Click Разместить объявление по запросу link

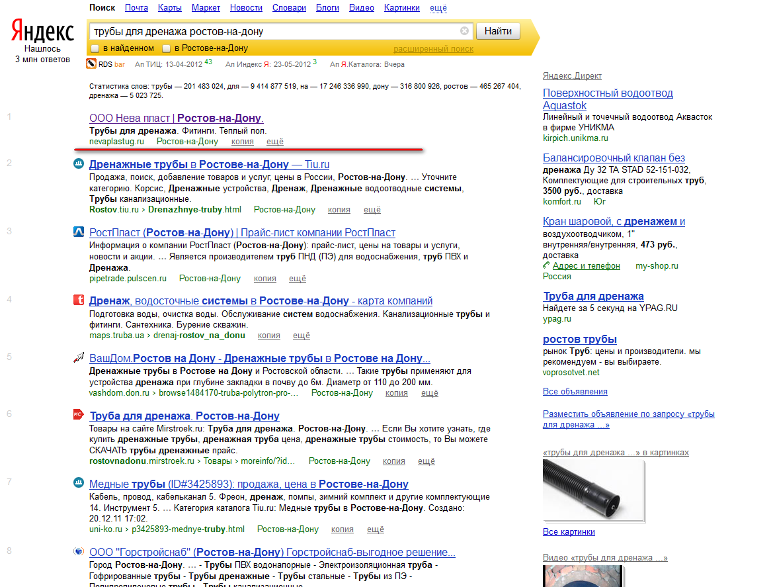(x=628, y=419)
